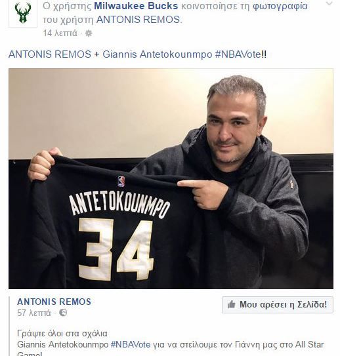This screenshot has height=356, width=340.
Task: Click the #NBAVote hashtag in caption
Action: (x=238, y=54)
